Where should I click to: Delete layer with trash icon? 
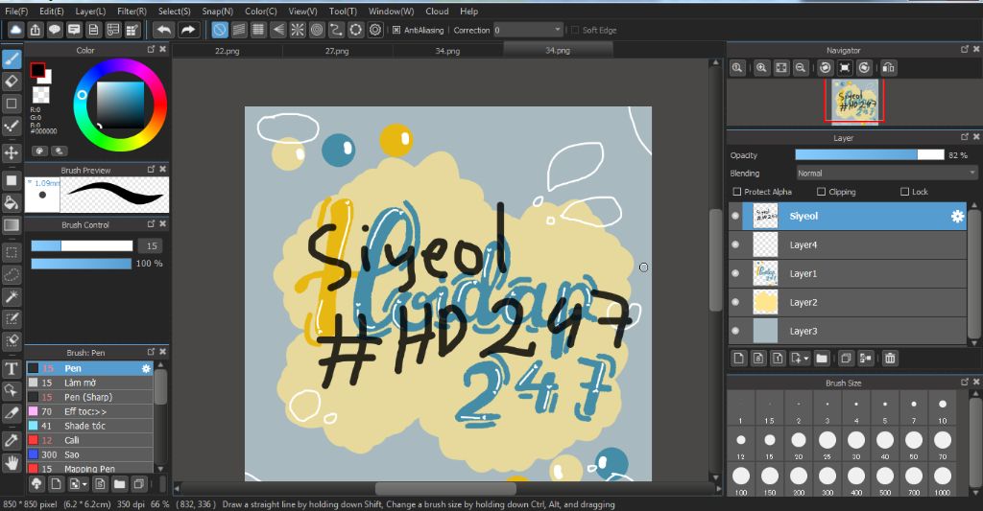pos(890,359)
